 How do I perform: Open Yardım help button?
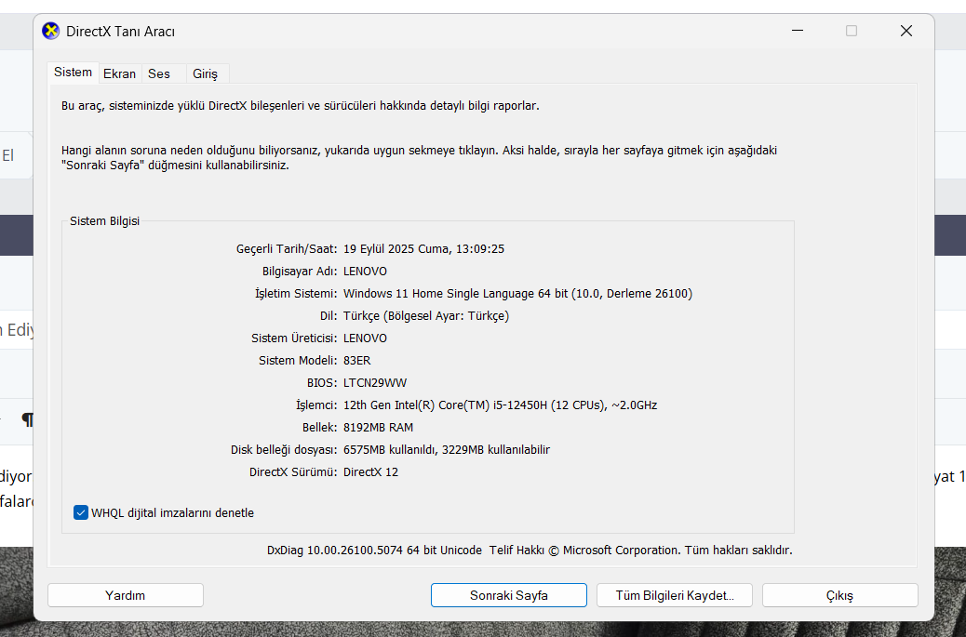coord(125,595)
